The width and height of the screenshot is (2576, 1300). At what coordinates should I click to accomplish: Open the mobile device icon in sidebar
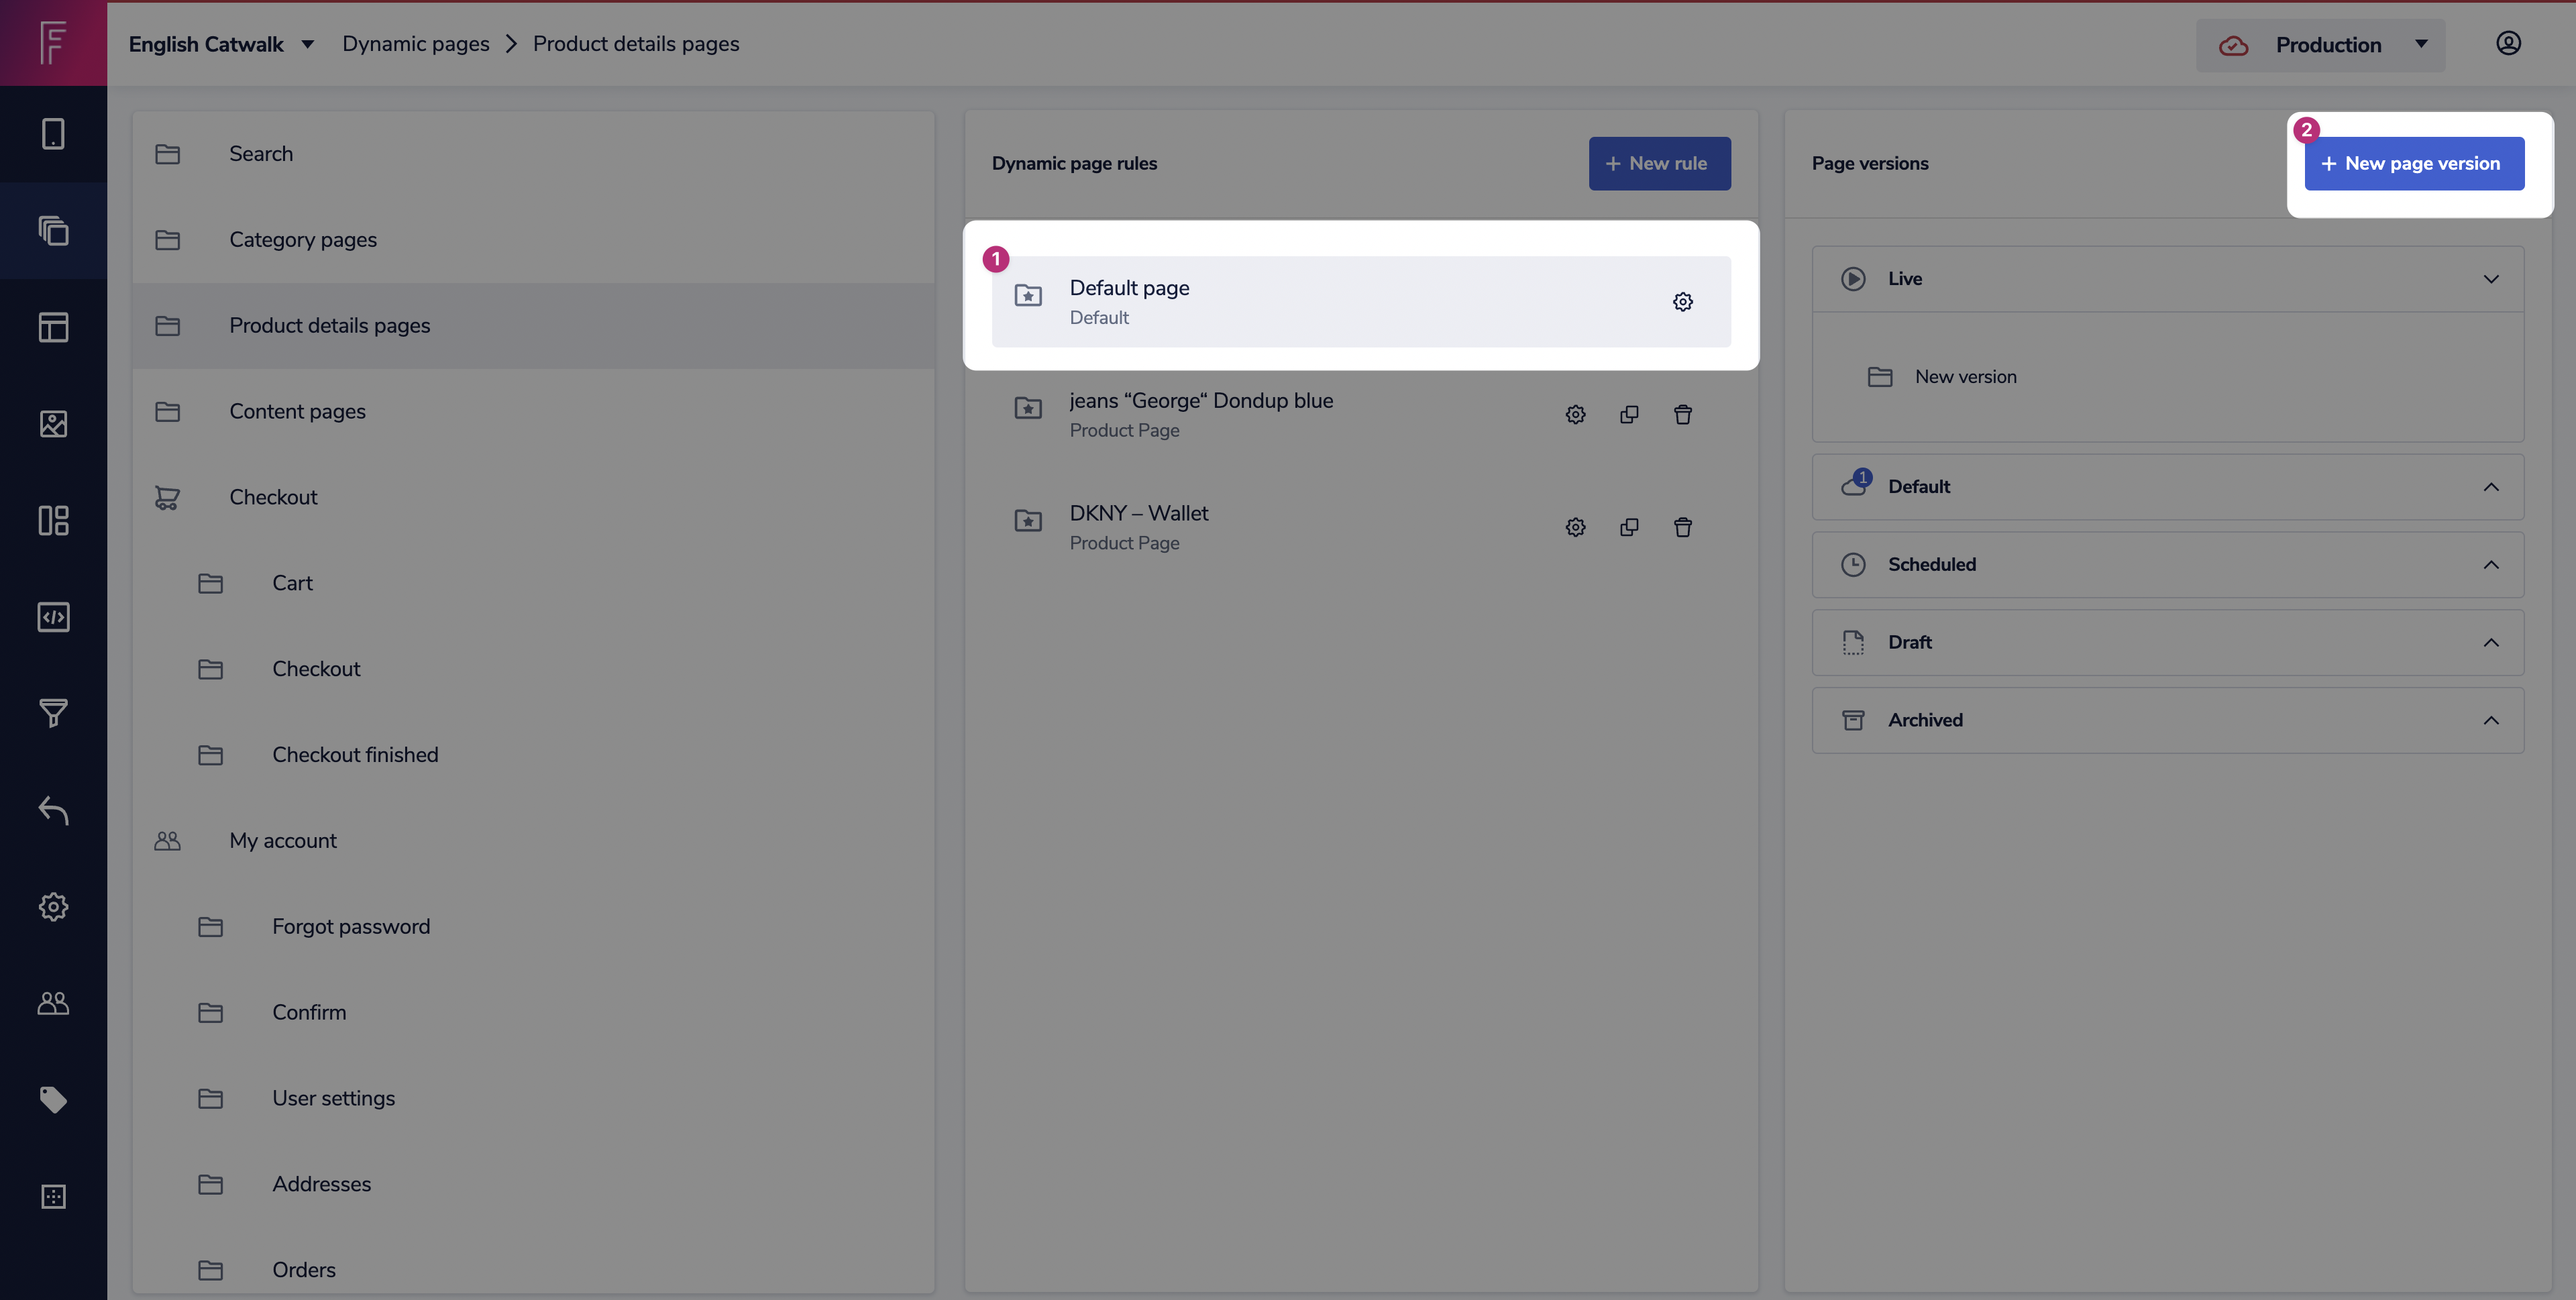pos(53,134)
